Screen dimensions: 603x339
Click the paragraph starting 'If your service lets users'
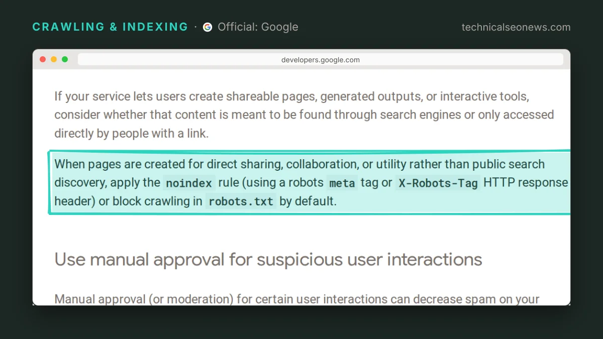coord(305,115)
